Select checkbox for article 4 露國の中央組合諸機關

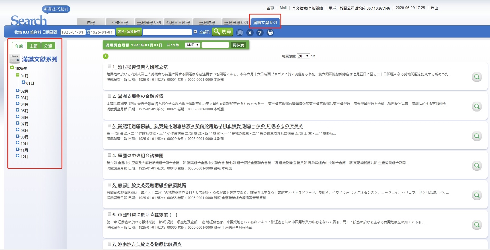(x=110, y=155)
